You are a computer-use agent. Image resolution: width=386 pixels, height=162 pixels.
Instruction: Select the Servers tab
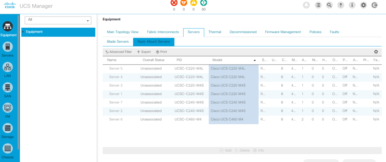(193, 32)
